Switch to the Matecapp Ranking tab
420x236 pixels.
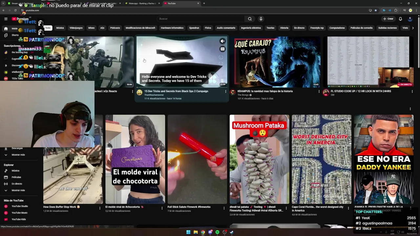(x=143, y=3)
